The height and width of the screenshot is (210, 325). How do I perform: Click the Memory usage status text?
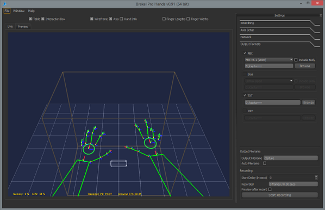point(21,194)
